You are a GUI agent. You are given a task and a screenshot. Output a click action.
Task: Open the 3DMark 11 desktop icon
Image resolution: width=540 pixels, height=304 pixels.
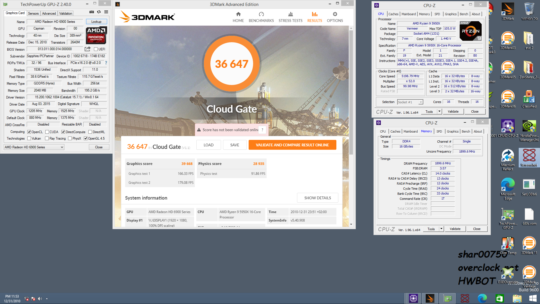coord(529,245)
